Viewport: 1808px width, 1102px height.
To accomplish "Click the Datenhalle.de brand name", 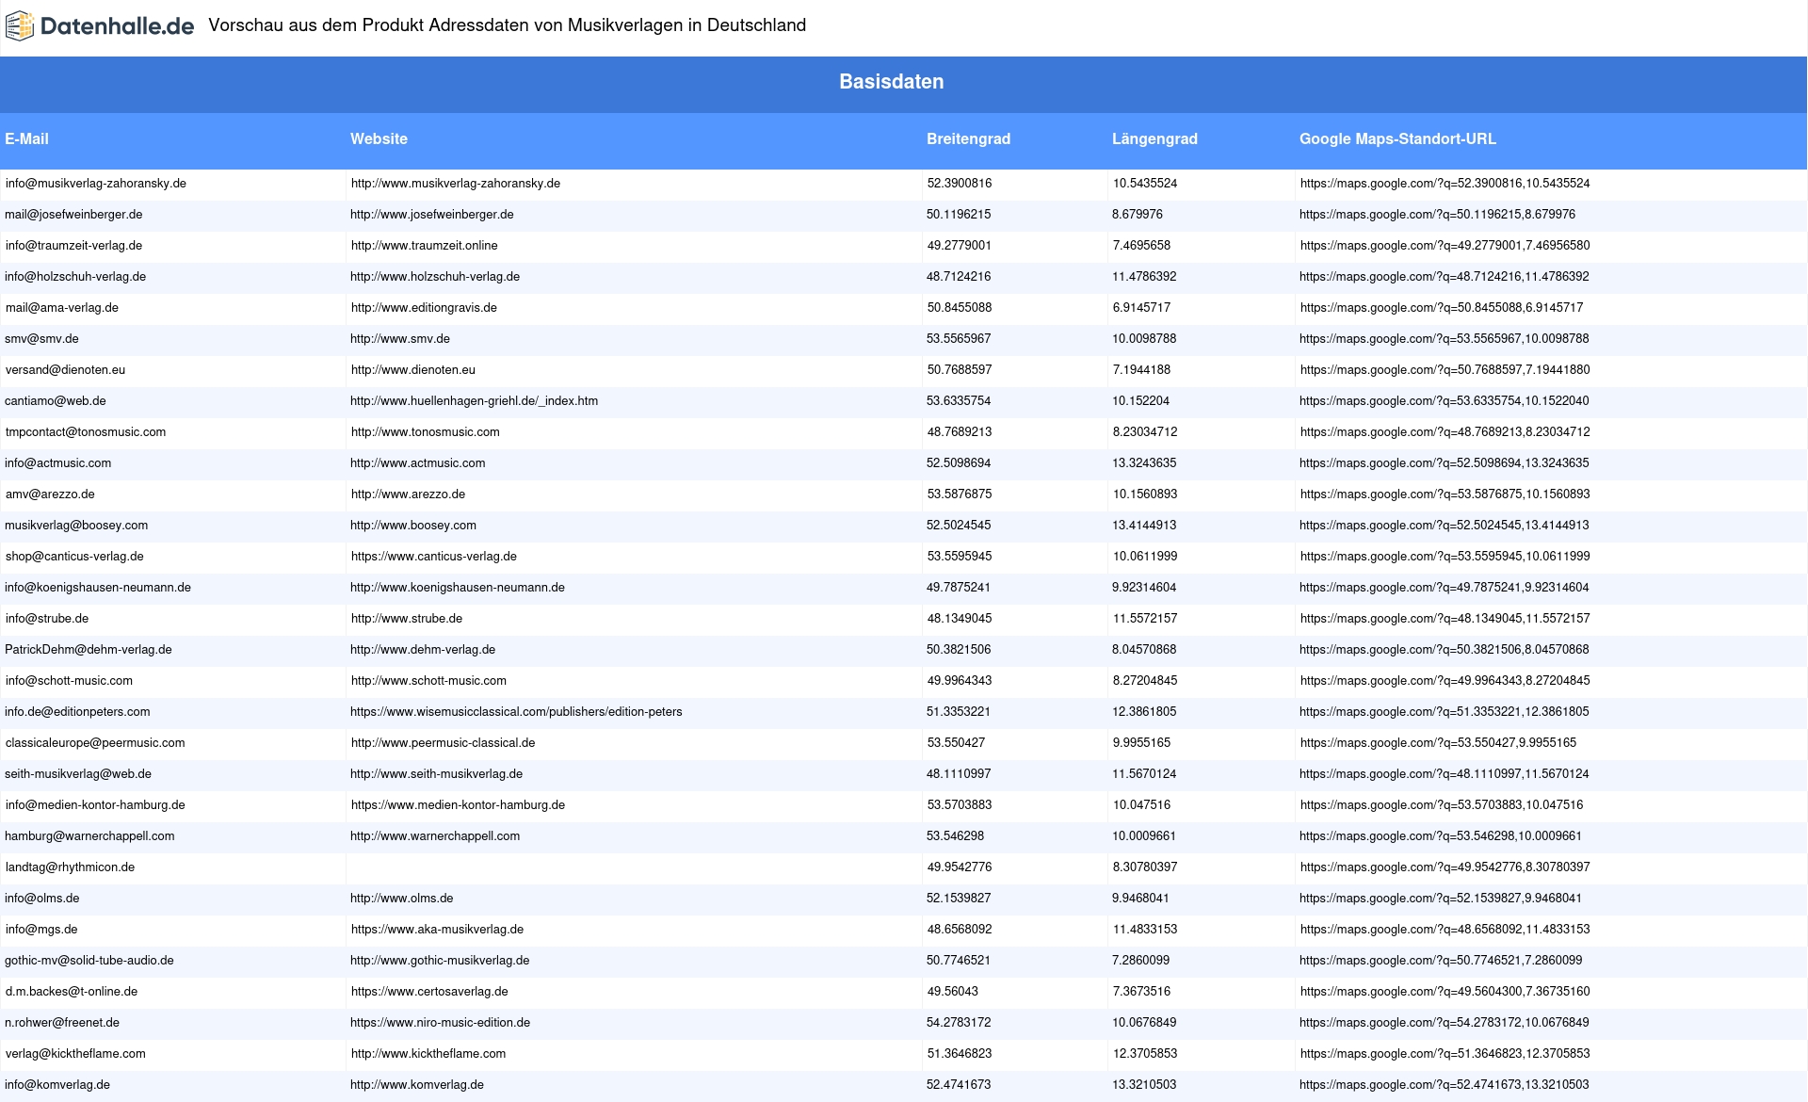I will (118, 26).
